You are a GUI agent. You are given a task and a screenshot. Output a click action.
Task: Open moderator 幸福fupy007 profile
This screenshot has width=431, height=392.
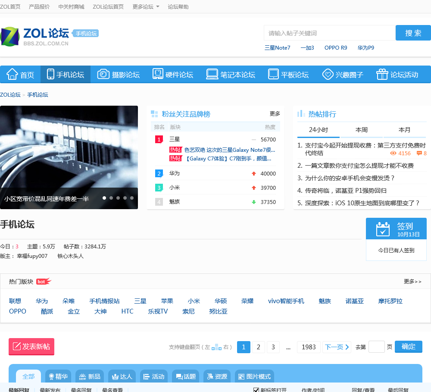(32, 256)
